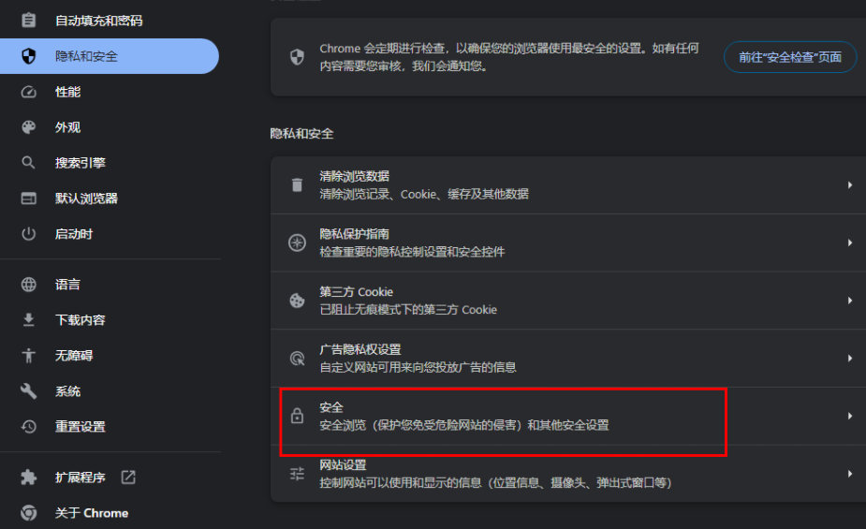Click the trash can icon for 清除浏览数据

297,185
